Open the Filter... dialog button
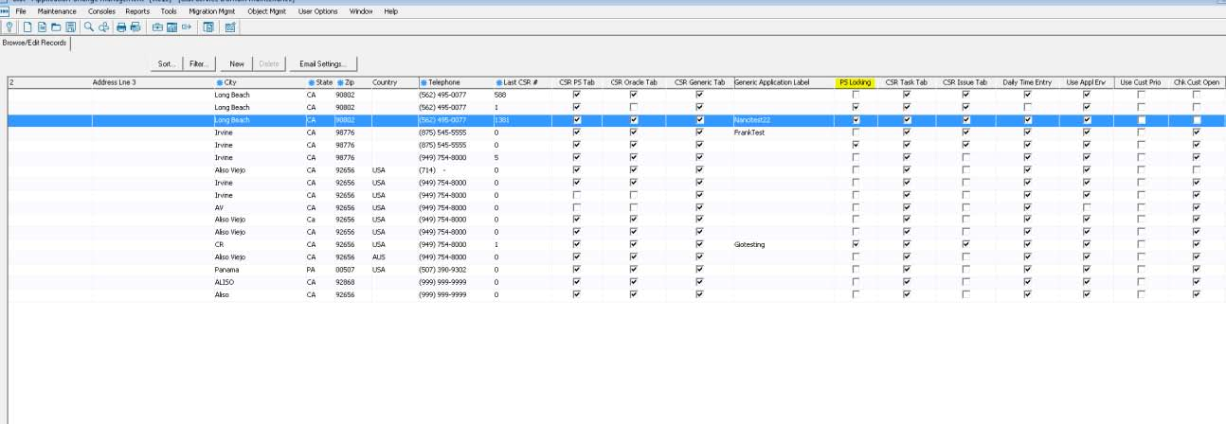Viewport: 1226px width, 424px height. tap(198, 63)
